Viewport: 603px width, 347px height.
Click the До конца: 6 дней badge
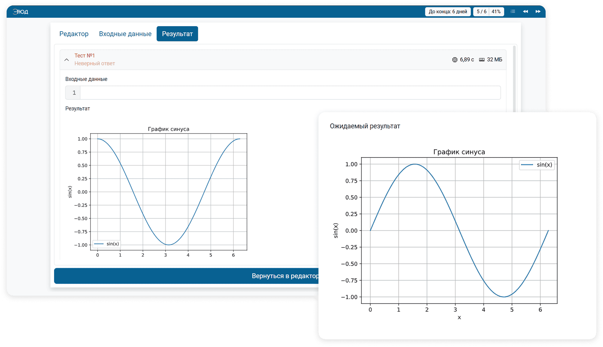click(x=448, y=11)
